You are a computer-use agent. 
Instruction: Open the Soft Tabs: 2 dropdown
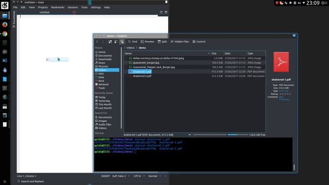121,176
